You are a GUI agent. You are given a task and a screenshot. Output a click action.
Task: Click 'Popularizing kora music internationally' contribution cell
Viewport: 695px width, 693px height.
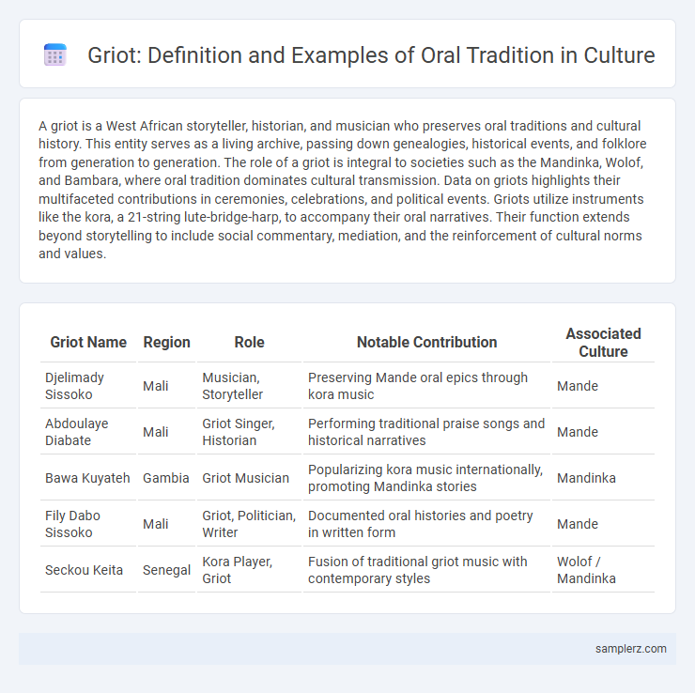pos(426,478)
